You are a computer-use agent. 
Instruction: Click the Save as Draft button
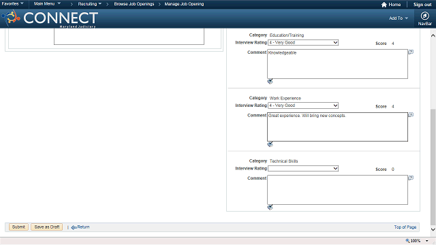click(47, 227)
